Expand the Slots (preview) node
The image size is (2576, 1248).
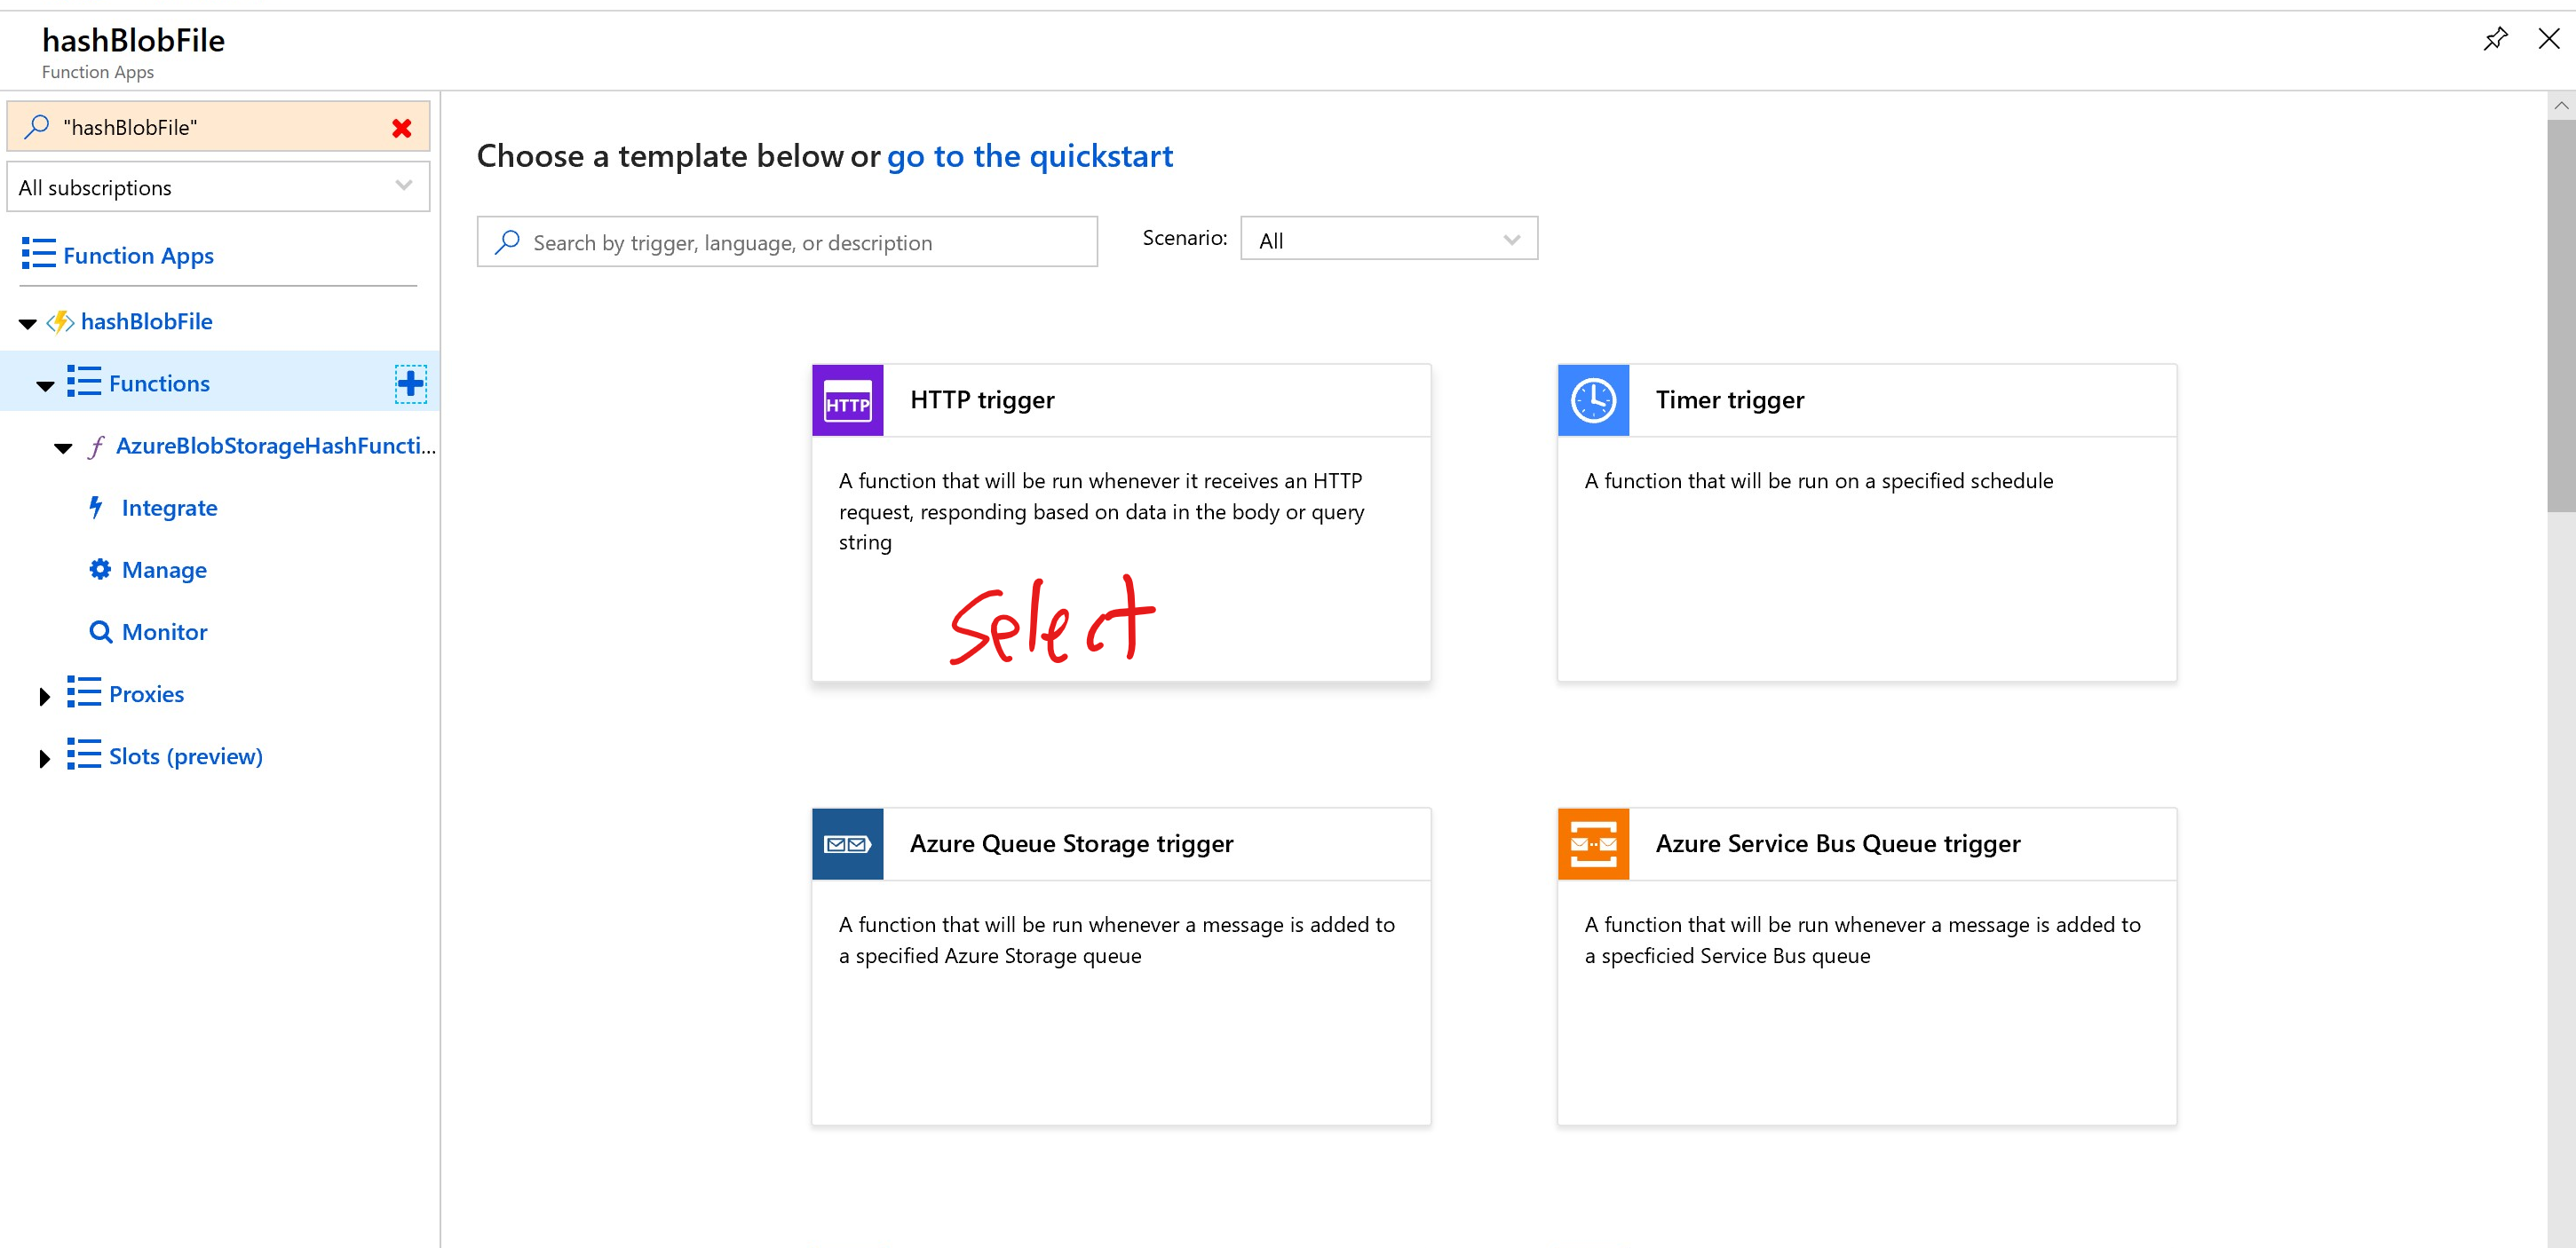tap(44, 758)
